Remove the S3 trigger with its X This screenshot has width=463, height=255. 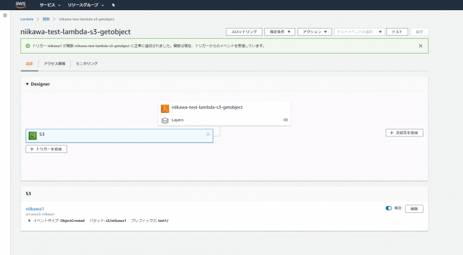click(208, 135)
